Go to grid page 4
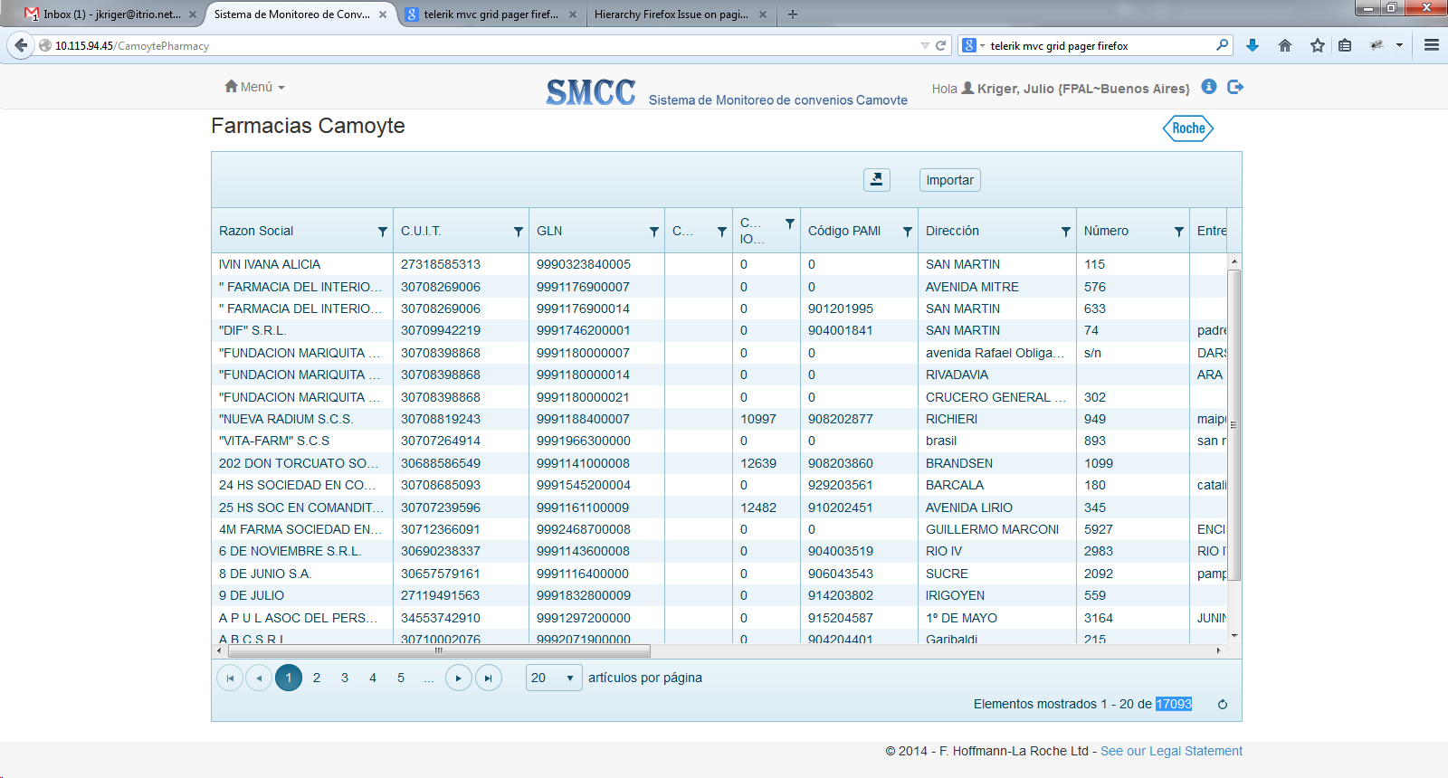This screenshot has width=1448, height=778. point(373,678)
